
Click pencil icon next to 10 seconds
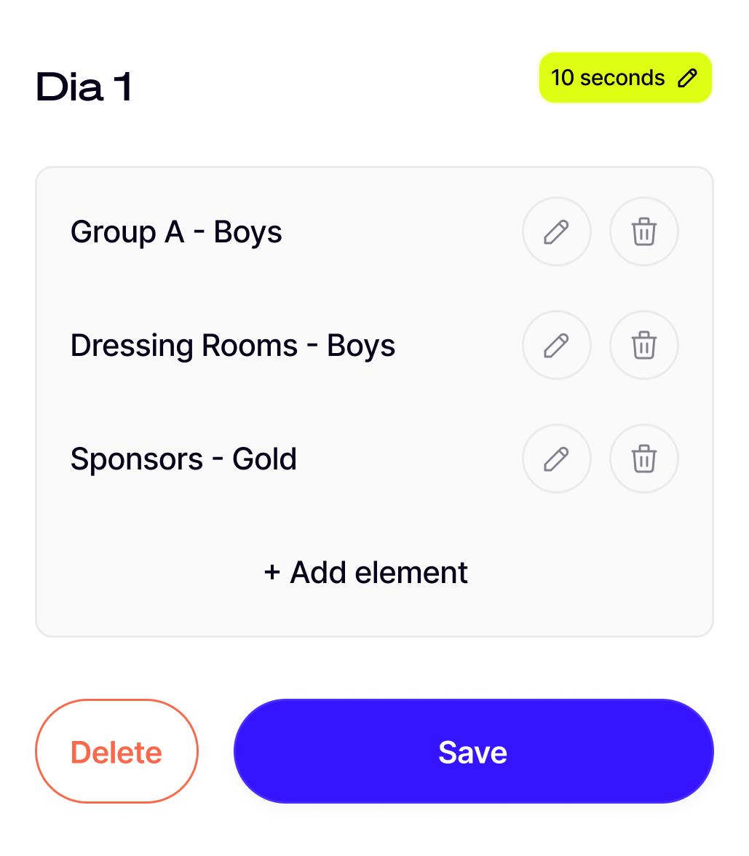(x=687, y=78)
